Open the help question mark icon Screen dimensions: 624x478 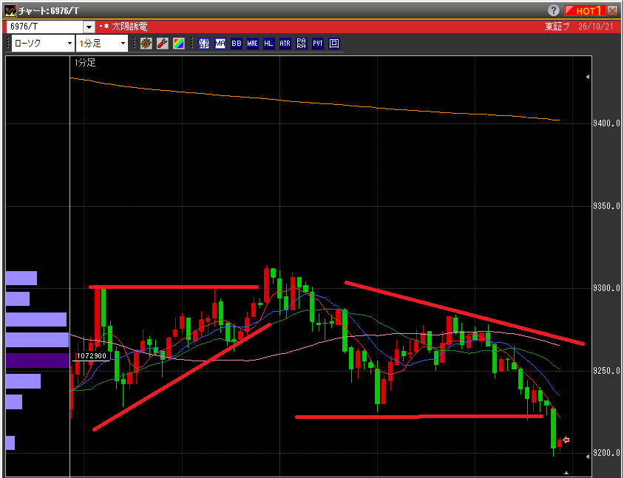tap(553, 10)
